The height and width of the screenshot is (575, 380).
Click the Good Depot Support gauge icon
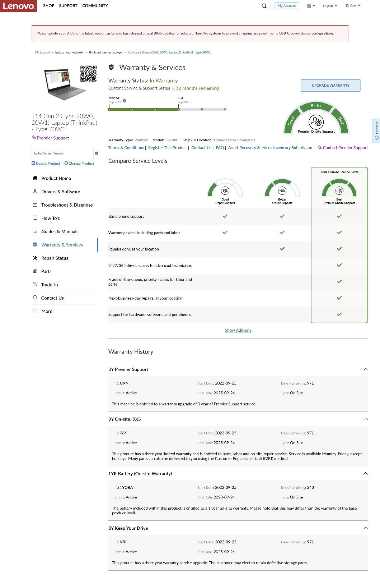click(225, 188)
